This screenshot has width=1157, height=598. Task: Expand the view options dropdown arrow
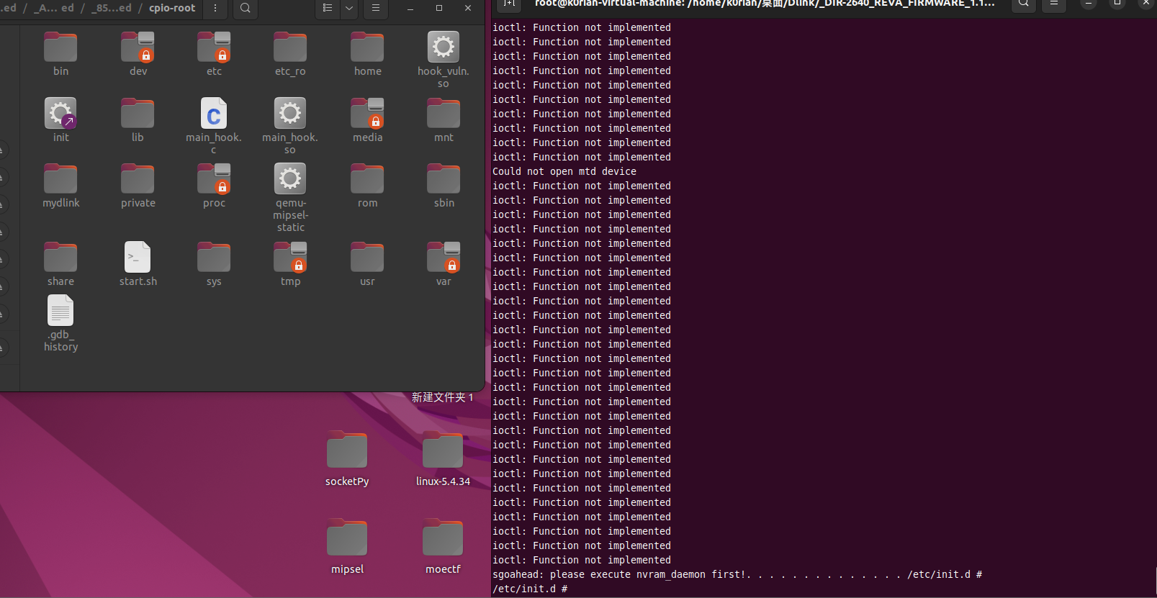point(349,8)
